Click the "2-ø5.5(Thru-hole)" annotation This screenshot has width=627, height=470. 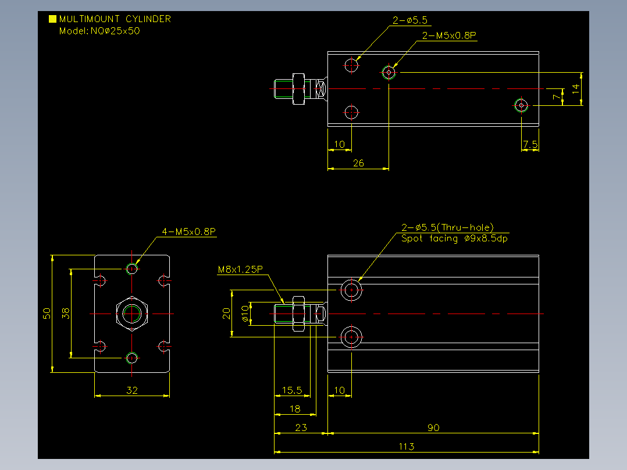447,227
